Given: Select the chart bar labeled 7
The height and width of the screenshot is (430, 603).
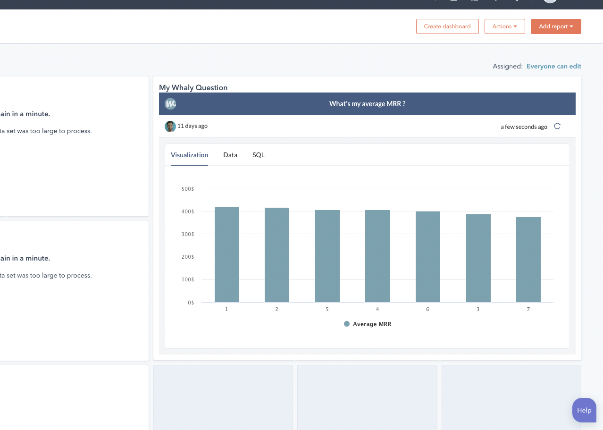Looking at the screenshot, I should coord(528,260).
